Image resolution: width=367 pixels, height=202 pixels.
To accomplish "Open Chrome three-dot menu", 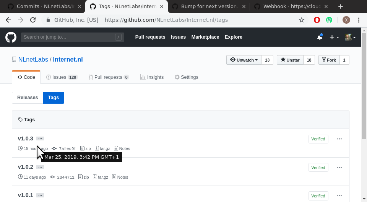I will (x=359, y=20).
